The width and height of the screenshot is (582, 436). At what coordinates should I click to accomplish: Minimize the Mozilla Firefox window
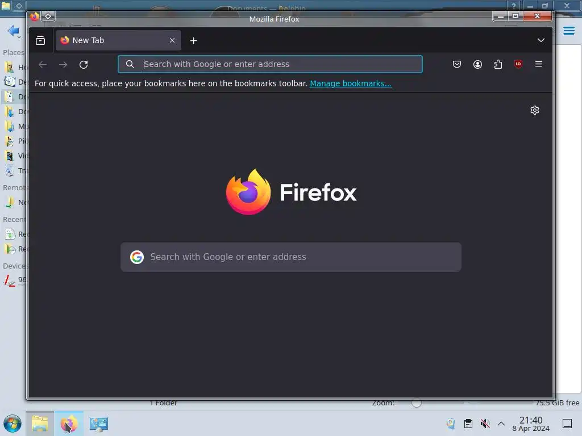click(x=501, y=16)
